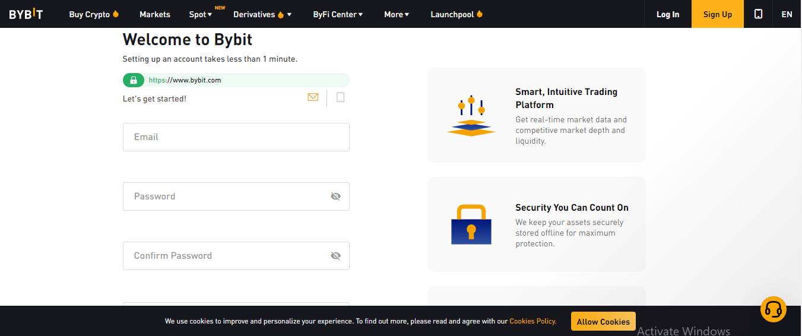Open the More dropdown menu
The height and width of the screenshot is (336, 802).
397,14
